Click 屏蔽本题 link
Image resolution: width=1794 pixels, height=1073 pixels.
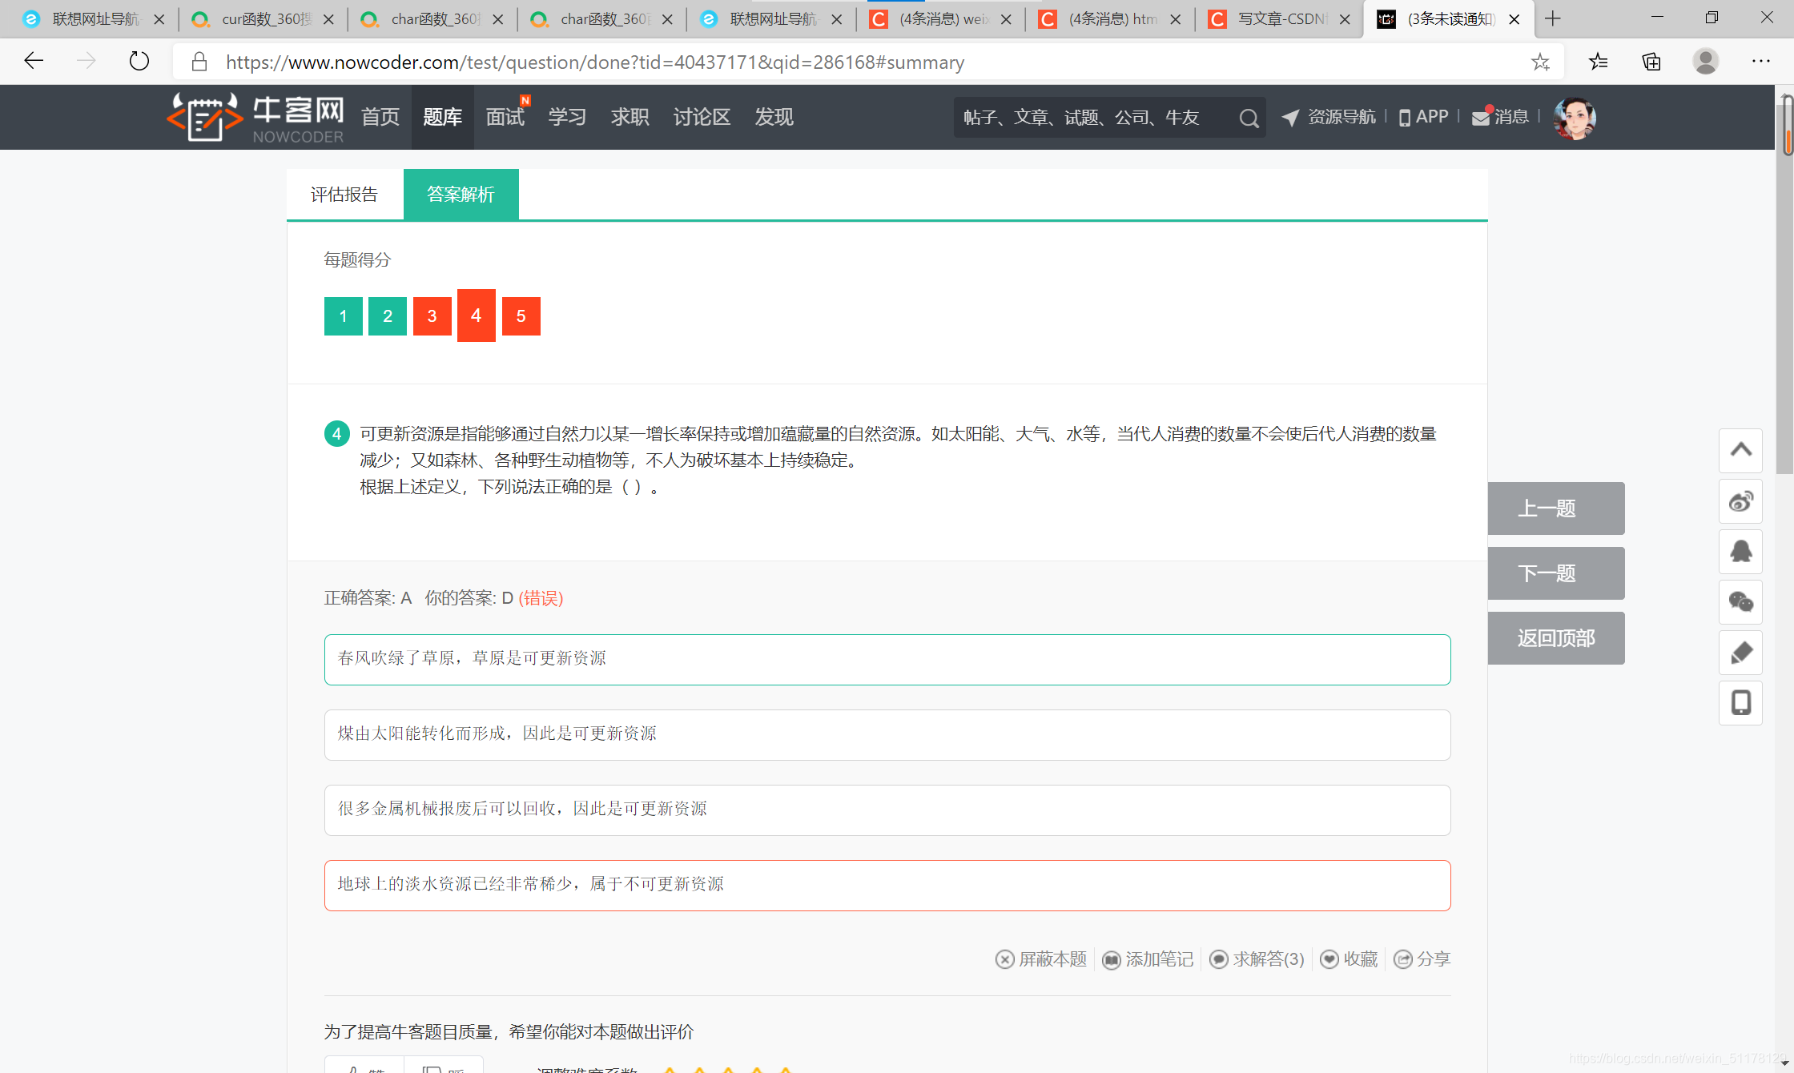[1041, 959]
